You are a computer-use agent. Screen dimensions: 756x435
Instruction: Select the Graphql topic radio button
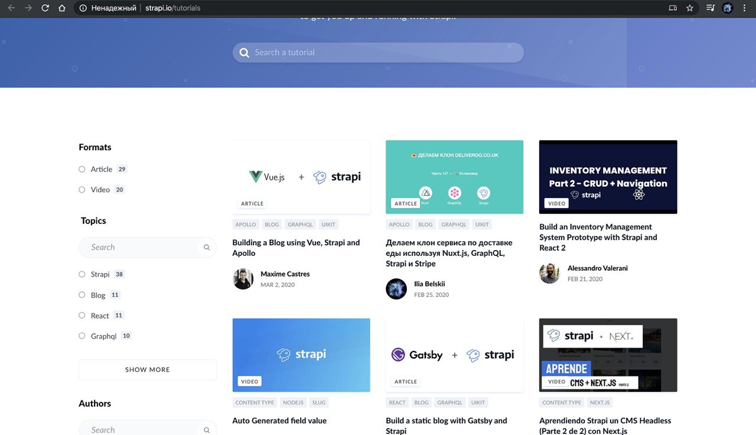pos(82,336)
